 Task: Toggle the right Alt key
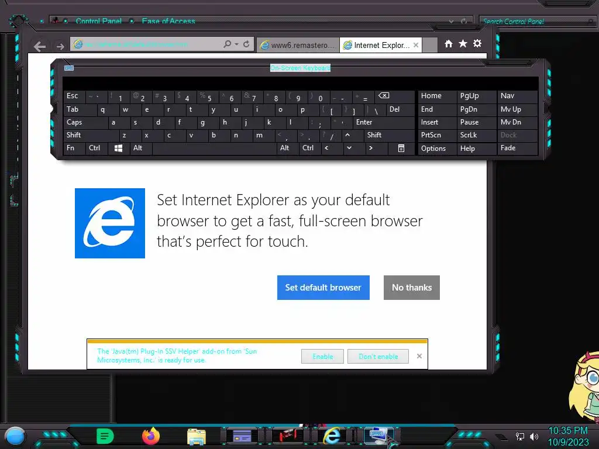[x=287, y=148]
